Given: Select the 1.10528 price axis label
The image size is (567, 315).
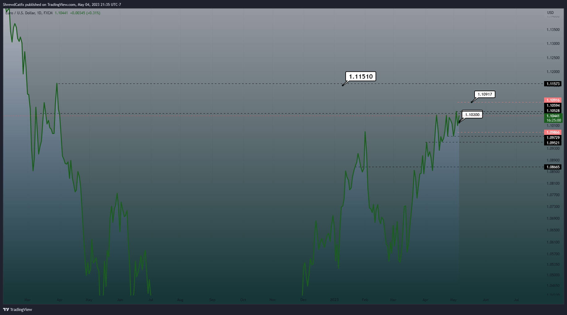Looking at the screenshot, I should coord(553,111).
